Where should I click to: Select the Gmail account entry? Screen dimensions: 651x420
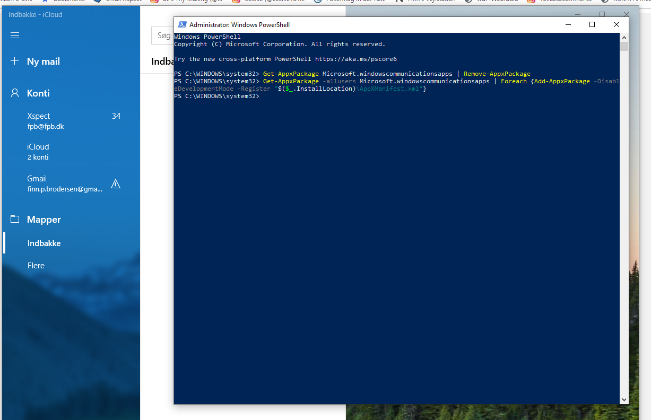71,183
